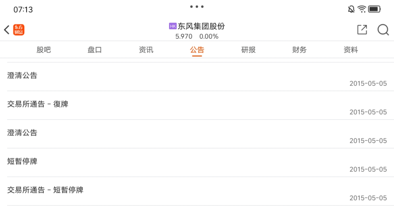Tap the Wi-Fi status icon

pos(362,9)
